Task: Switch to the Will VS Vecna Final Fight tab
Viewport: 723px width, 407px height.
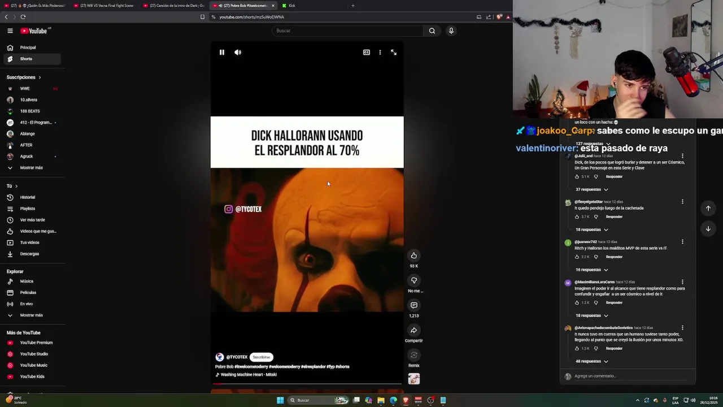Action: [x=104, y=6]
